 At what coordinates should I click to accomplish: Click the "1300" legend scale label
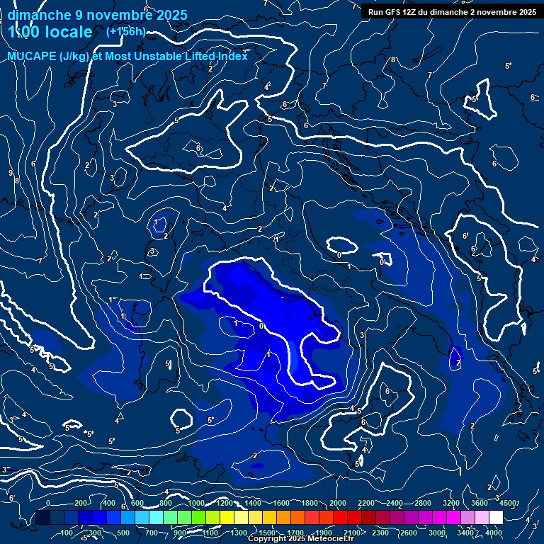point(239,533)
